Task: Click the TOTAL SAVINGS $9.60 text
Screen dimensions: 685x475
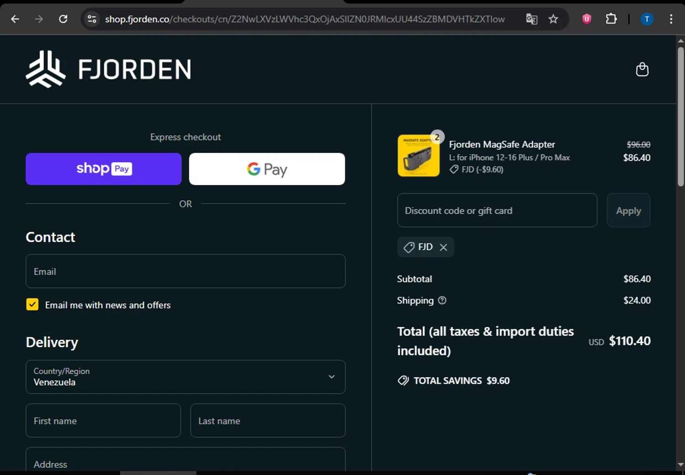Action: [461, 380]
